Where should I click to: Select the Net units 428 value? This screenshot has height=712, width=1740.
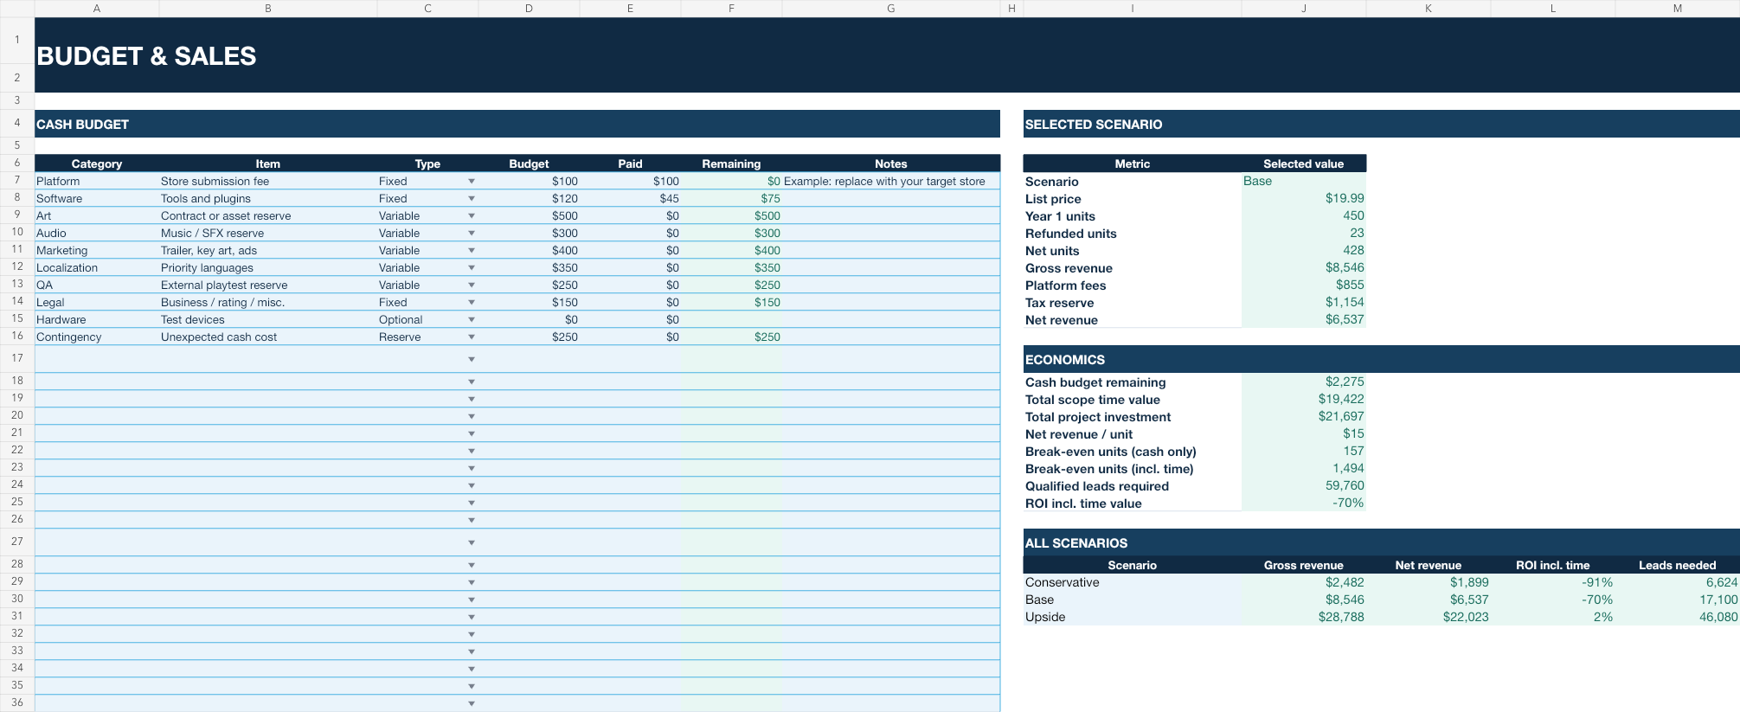click(1303, 250)
